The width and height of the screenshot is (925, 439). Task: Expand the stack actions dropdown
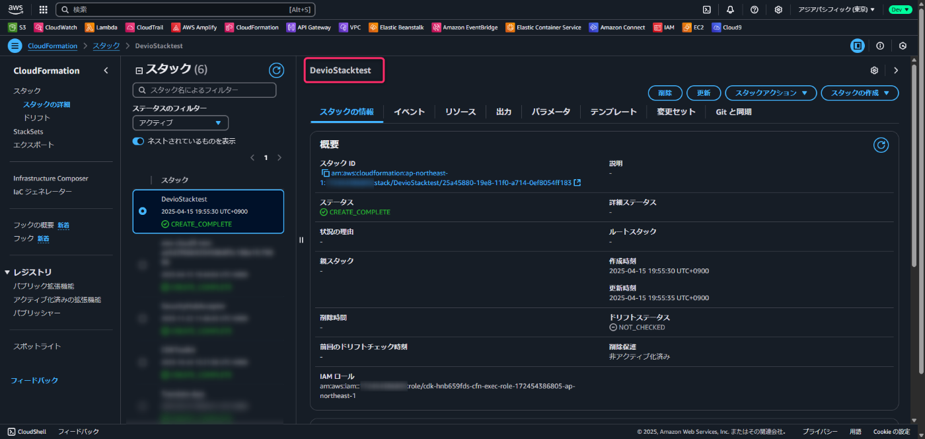pyautogui.click(x=771, y=93)
